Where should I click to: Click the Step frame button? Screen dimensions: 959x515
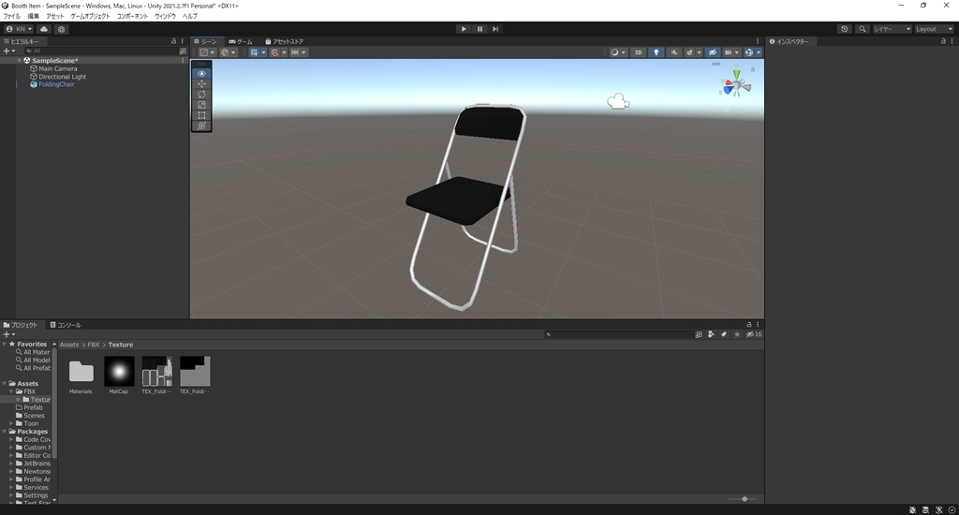pyautogui.click(x=495, y=29)
